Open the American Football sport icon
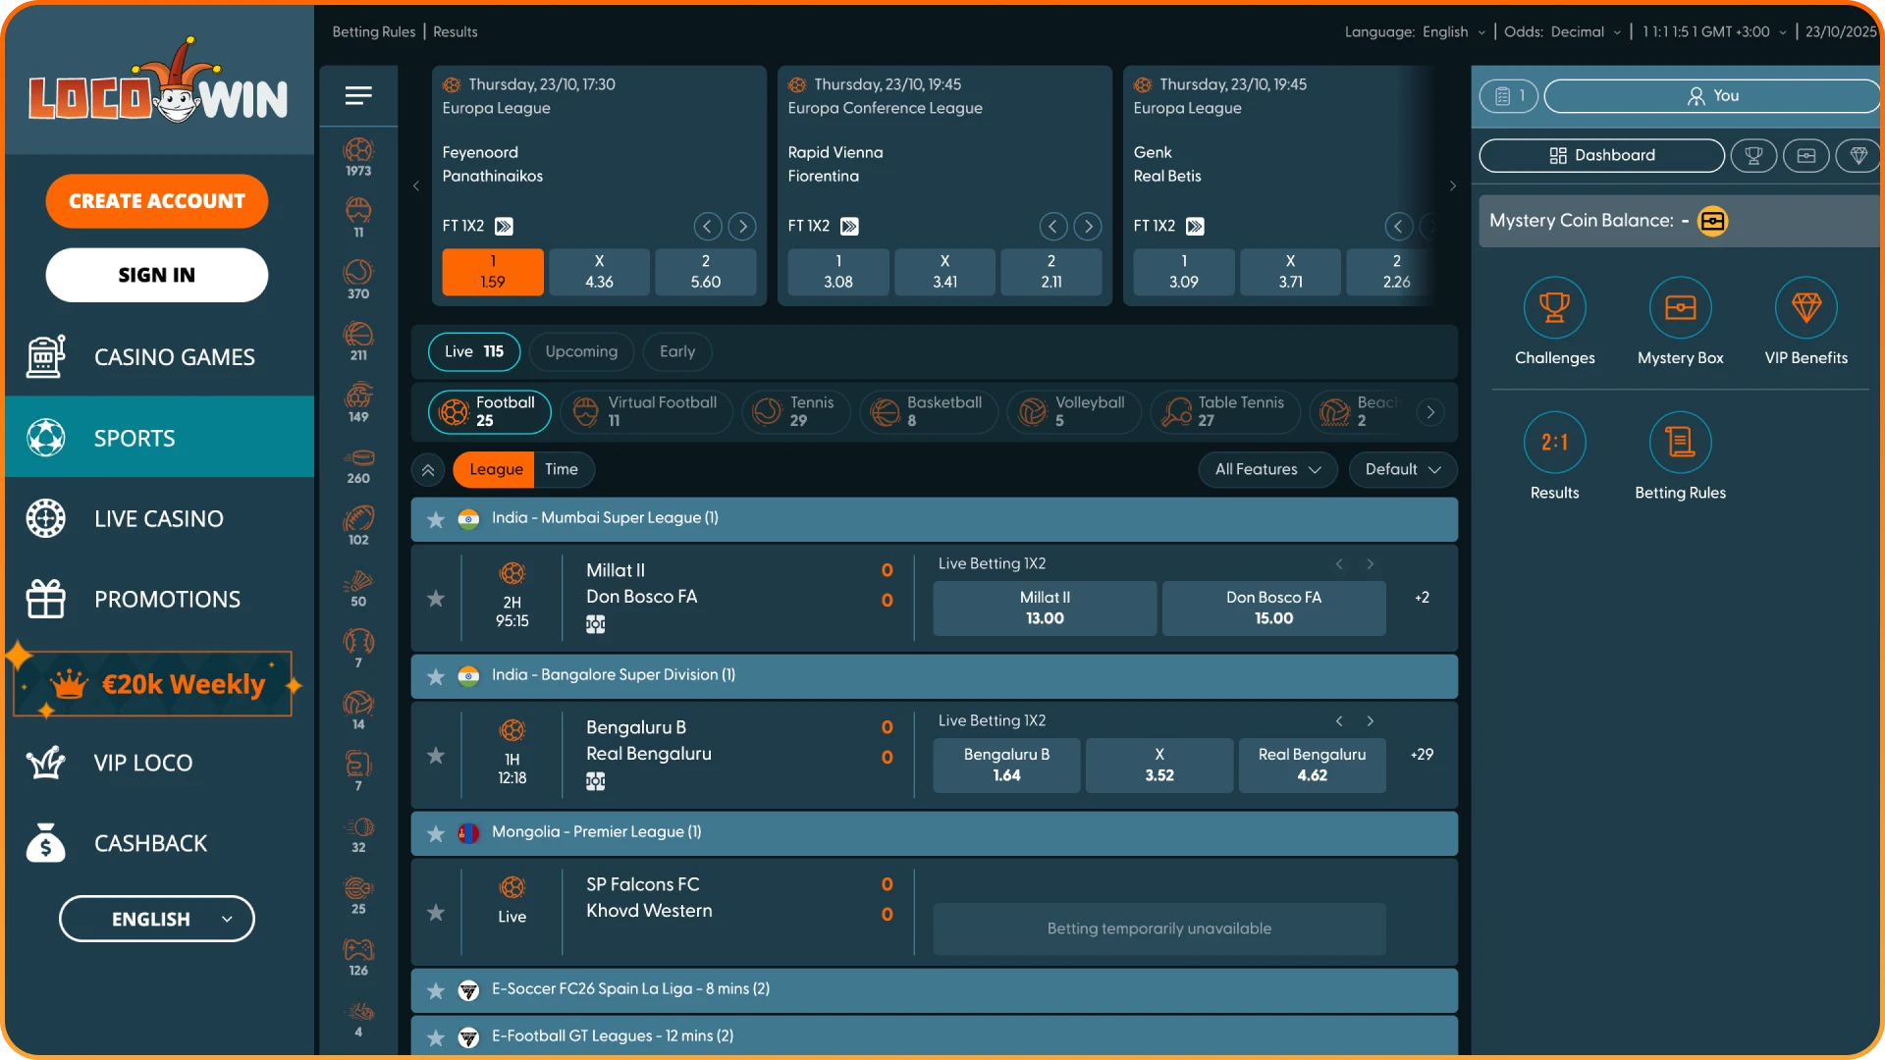 pyautogui.click(x=358, y=520)
